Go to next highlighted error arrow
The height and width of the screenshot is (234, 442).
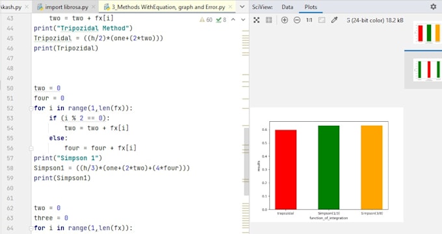pos(243,19)
